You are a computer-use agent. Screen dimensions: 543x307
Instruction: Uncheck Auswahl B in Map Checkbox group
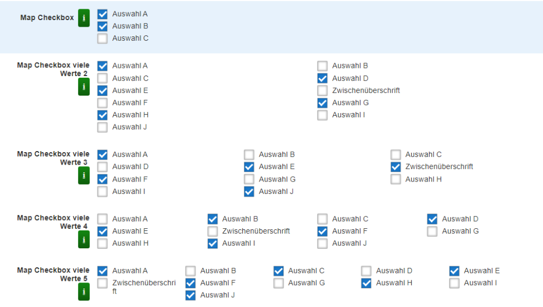click(103, 26)
